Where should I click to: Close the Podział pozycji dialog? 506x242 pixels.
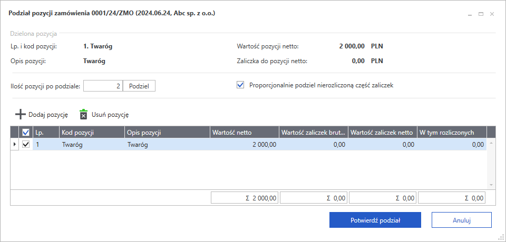(492, 14)
